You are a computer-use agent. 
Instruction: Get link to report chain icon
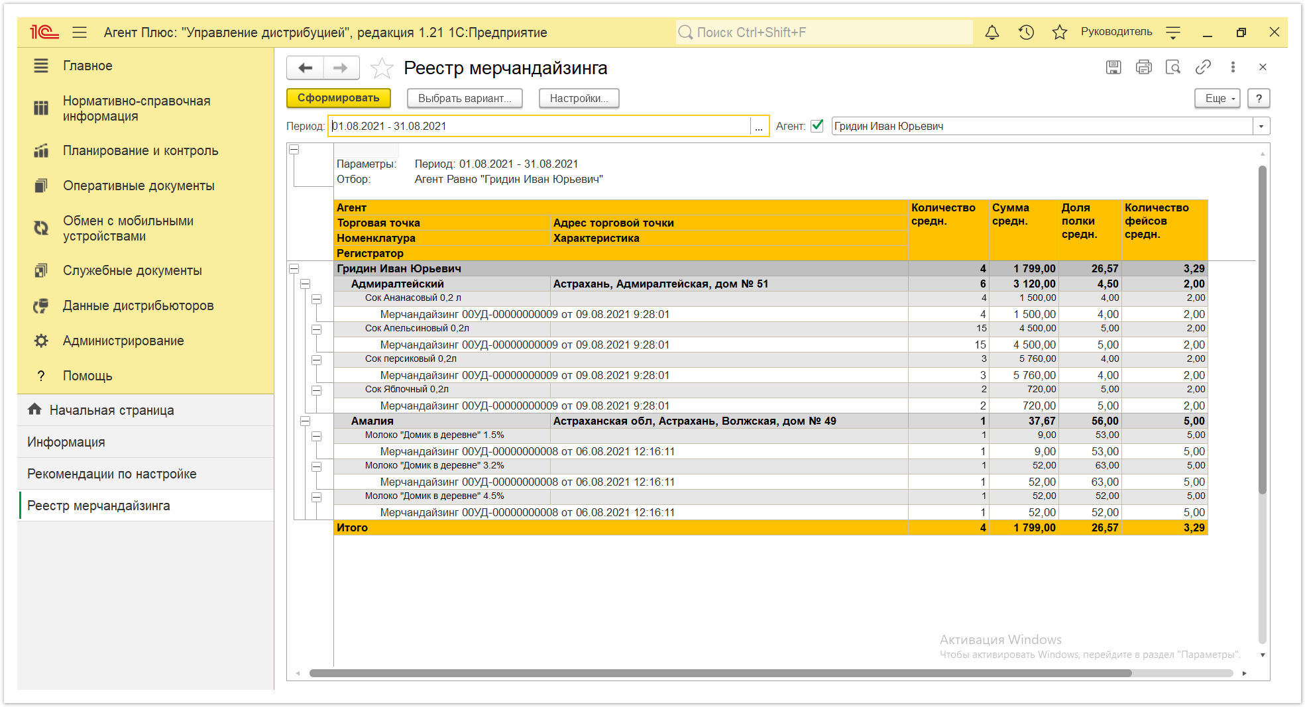point(1203,67)
